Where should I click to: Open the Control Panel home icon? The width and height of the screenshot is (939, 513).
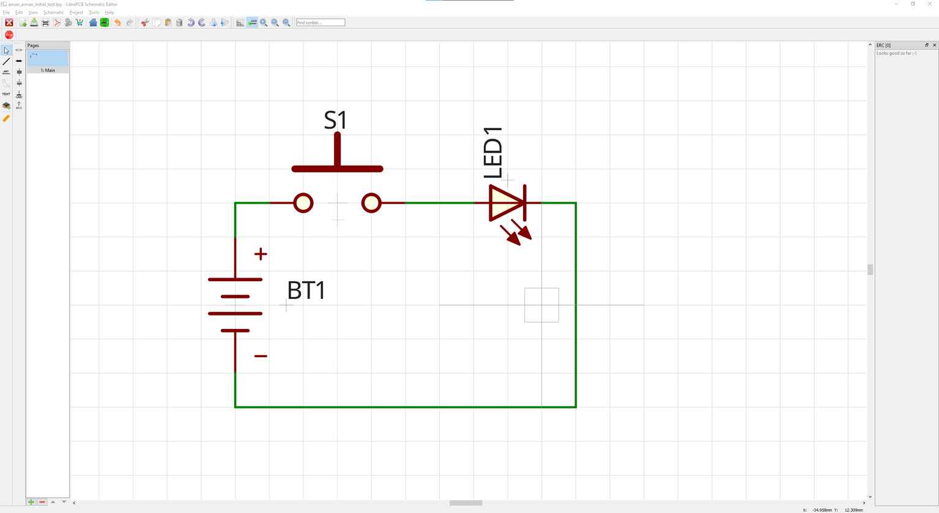coord(93,23)
